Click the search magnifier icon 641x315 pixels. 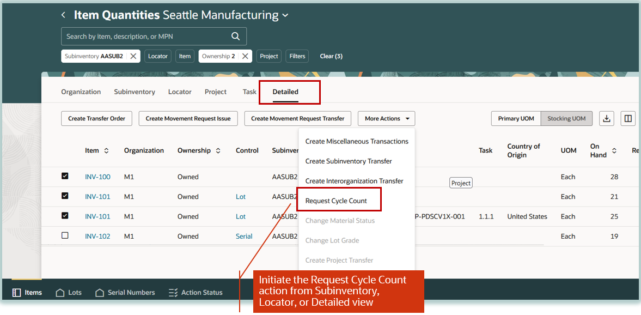pyautogui.click(x=235, y=36)
